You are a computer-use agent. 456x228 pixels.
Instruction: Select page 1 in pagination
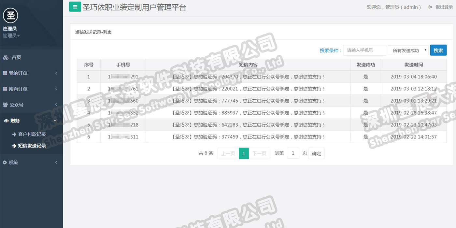244,153
